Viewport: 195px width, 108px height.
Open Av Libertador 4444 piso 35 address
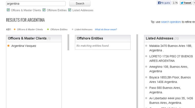pos(170,100)
